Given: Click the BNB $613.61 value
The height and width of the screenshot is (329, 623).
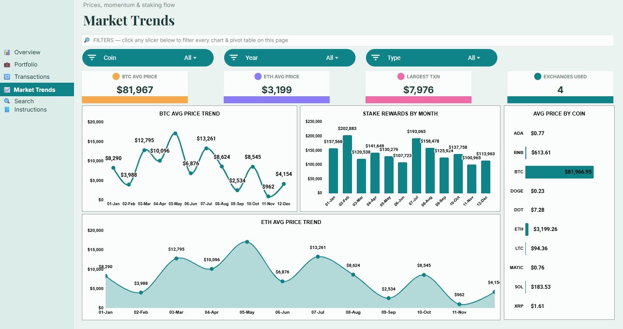Looking at the screenshot, I should pyautogui.click(x=541, y=153).
